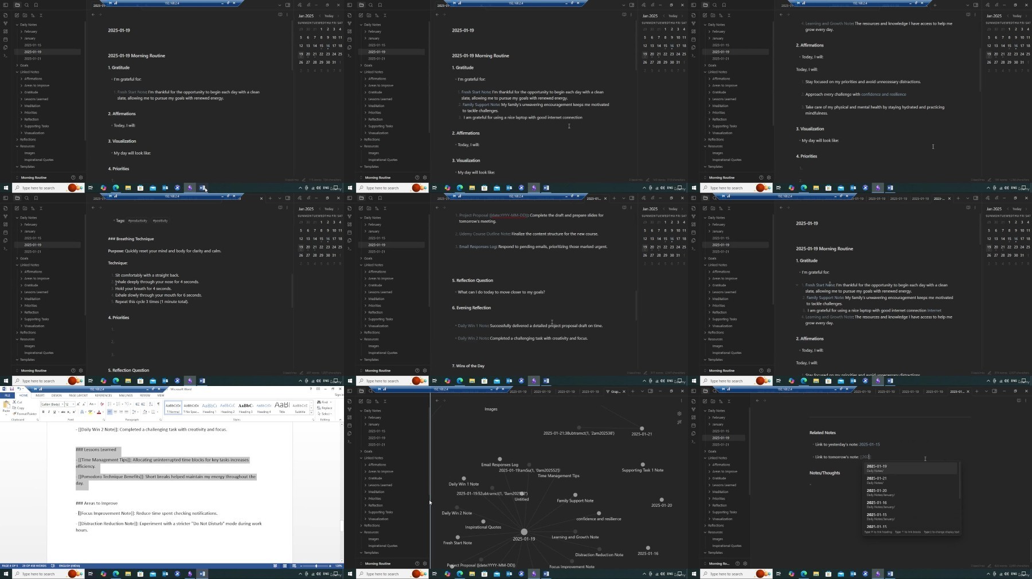Open the tab list chevron in the graph view window

pos(642,391)
